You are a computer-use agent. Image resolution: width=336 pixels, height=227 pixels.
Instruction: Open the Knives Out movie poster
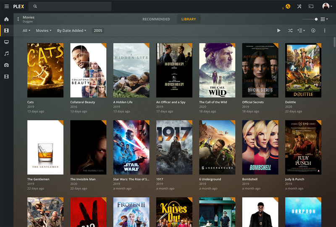point(174,212)
